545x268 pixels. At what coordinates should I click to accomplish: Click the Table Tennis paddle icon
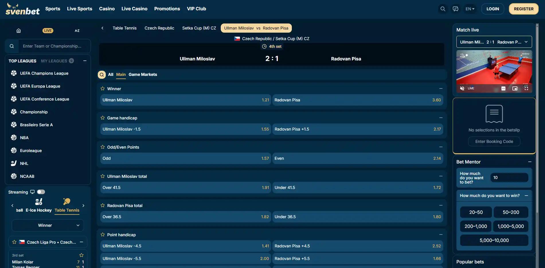click(67, 202)
